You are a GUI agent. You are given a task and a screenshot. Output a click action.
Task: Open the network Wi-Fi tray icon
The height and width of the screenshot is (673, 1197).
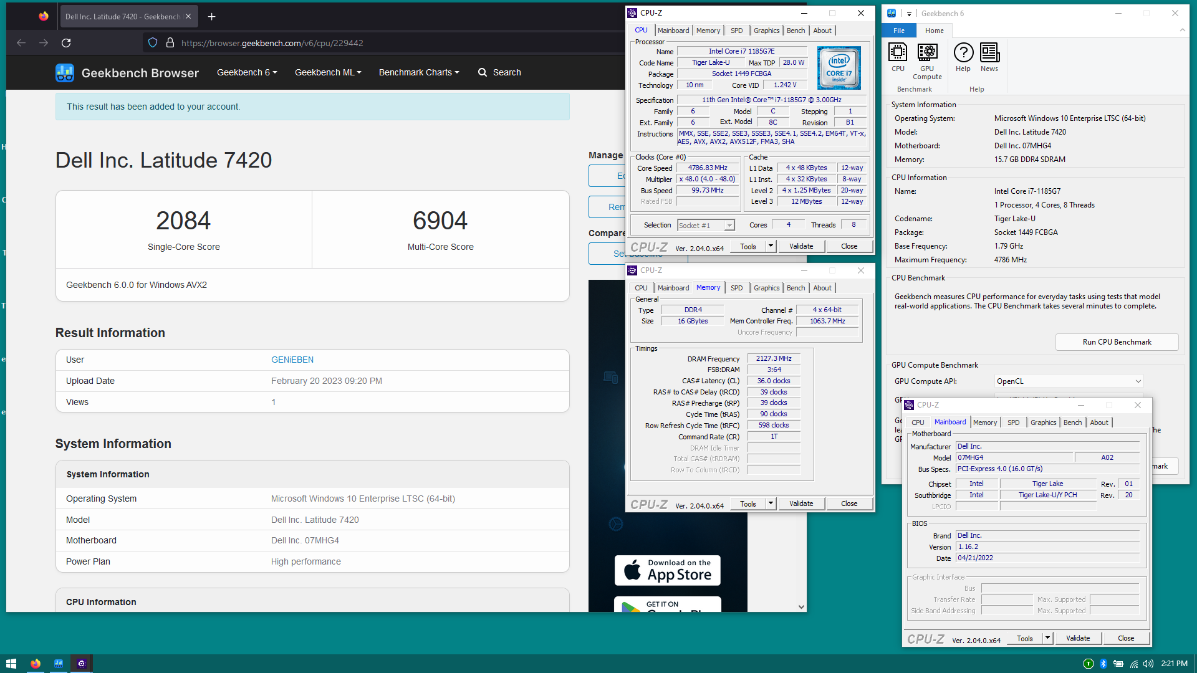pos(1133,664)
